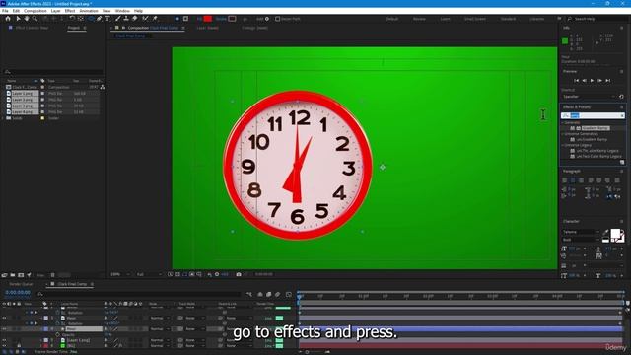Click new composition icon in Project panel
631x355 pixels.
[x=21, y=275]
